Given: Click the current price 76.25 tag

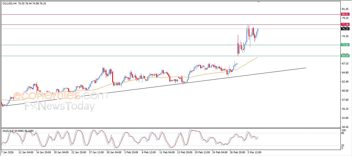Looking at the screenshot, I should (345, 29).
